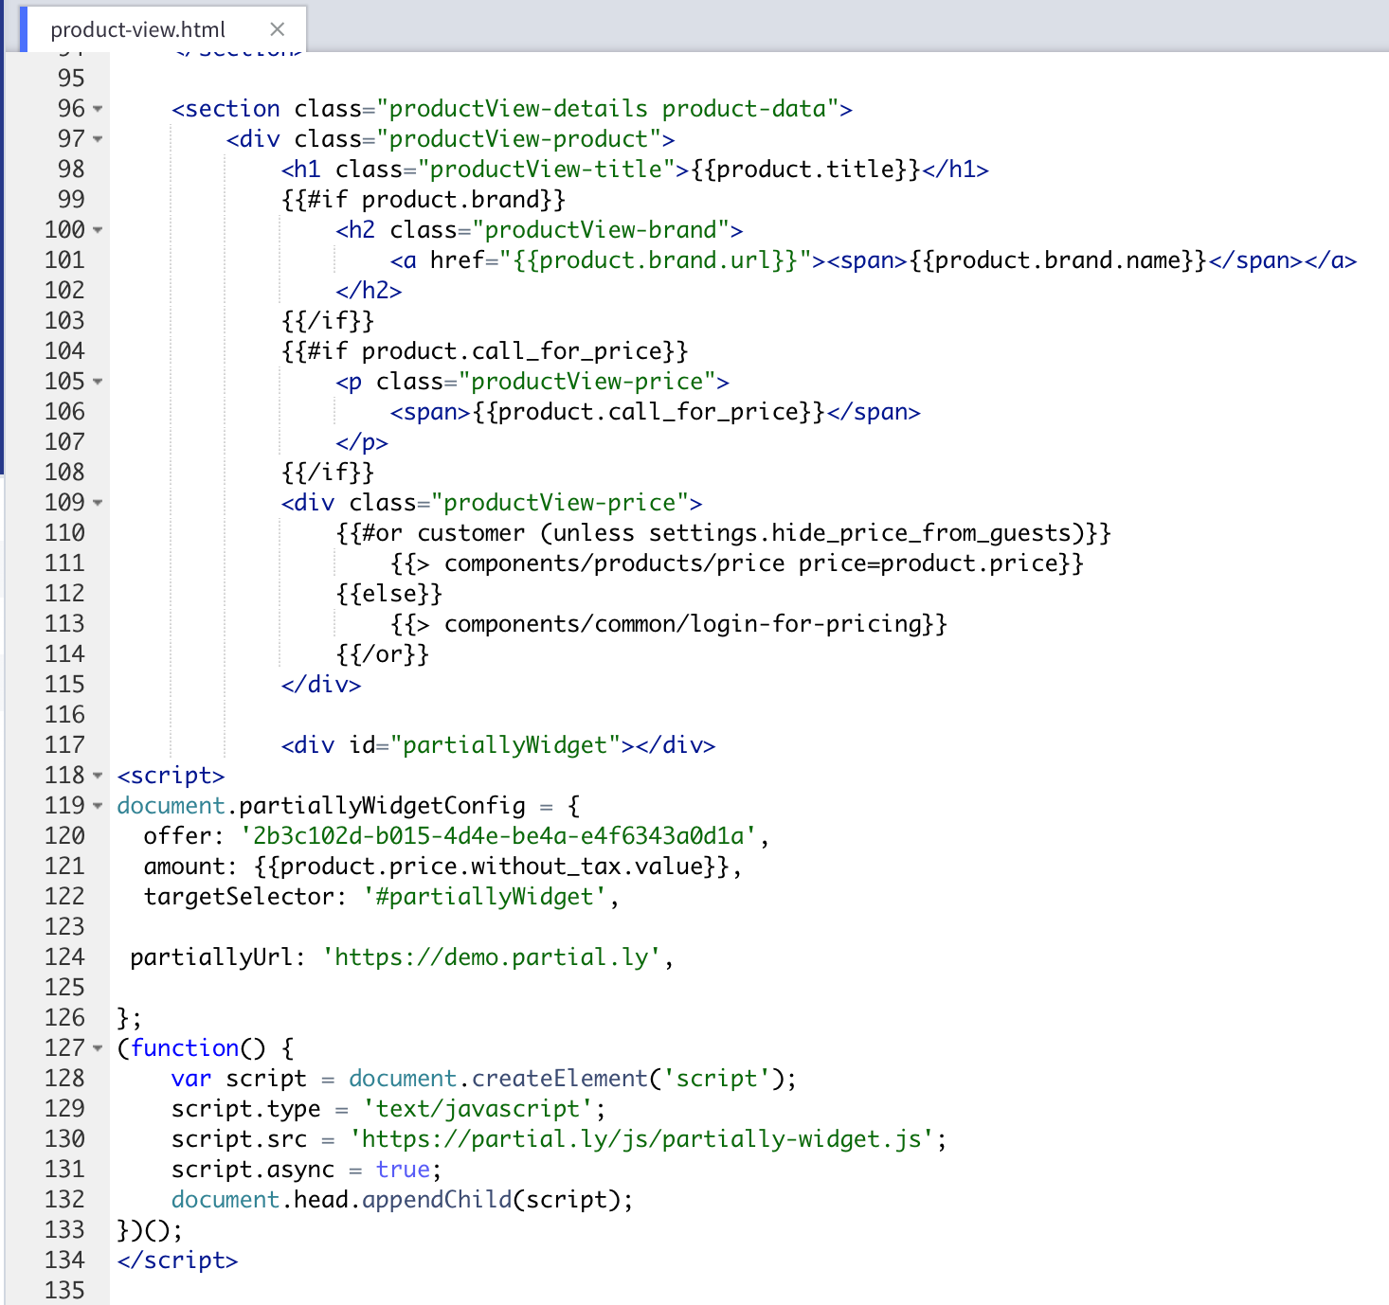Image resolution: width=1389 pixels, height=1305 pixels.
Task: Click the 'text/javascript' string
Action: click(478, 1109)
